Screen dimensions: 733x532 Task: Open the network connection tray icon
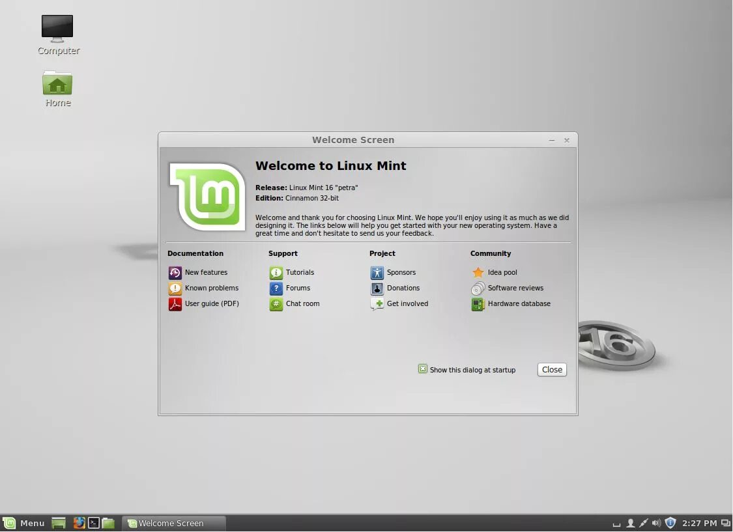pos(643,523)
